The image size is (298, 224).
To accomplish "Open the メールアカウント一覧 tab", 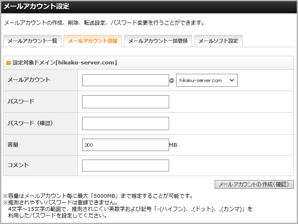I will tap(33, 41).
